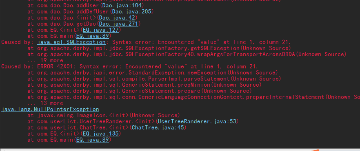Open EQ.java:89 link in NullPointerException trace

tap(93, 140)
